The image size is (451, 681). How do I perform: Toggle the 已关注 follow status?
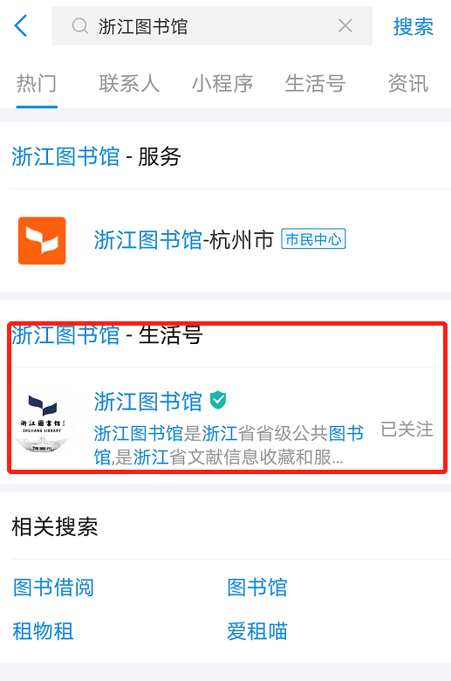[407, 429]
